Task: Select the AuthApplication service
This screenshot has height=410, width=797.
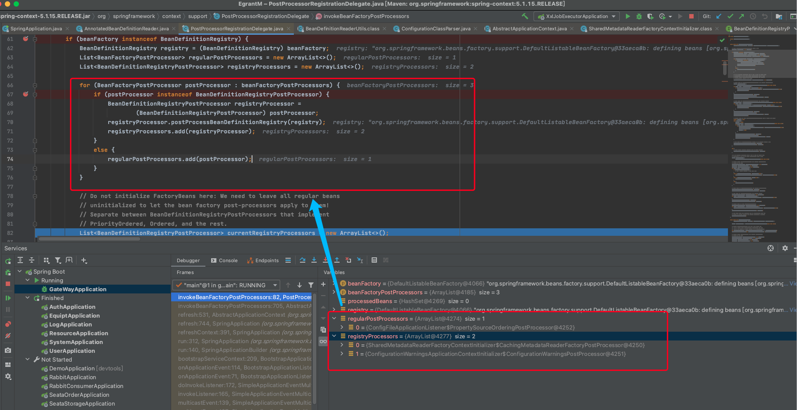Action: click(x=72, y=307)
